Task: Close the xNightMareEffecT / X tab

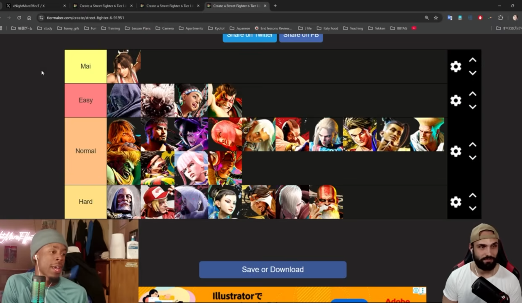Action: [64, 6]
